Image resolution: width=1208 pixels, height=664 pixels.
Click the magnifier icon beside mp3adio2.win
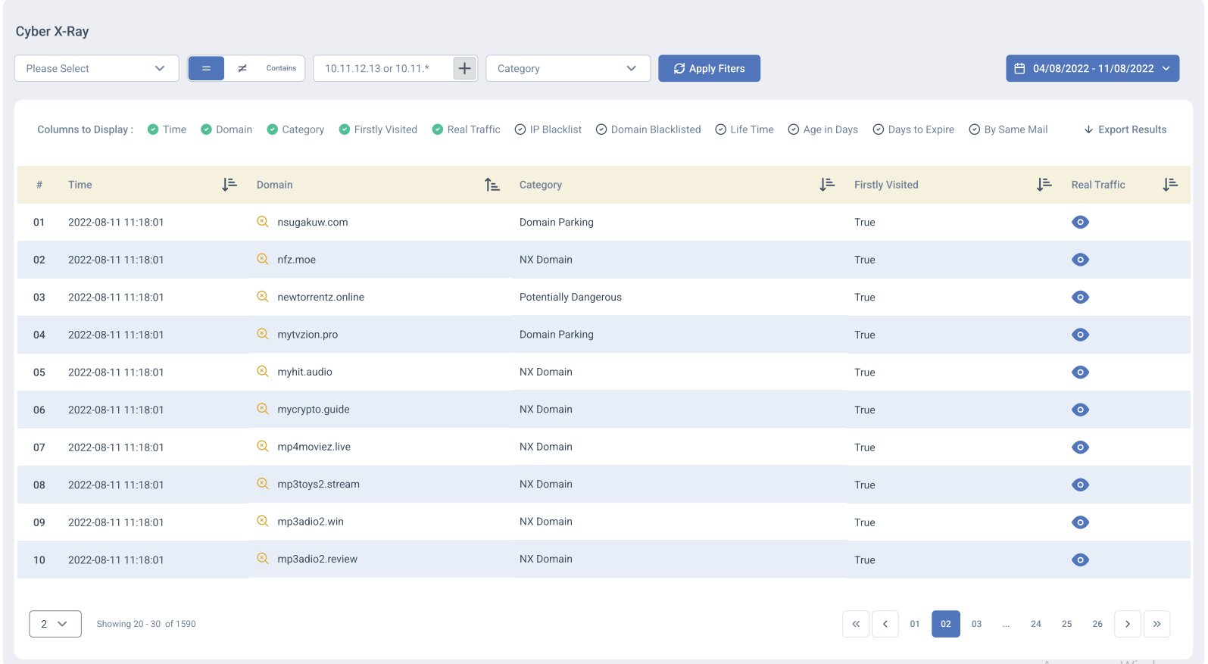[263, 522]
